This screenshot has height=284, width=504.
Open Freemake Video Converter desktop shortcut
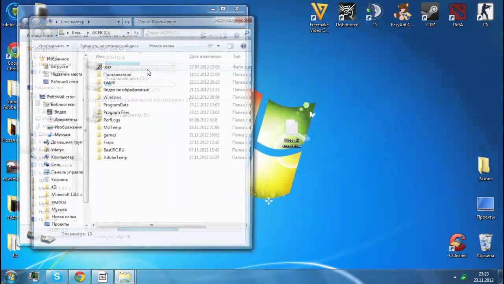(x=319, y=17)
